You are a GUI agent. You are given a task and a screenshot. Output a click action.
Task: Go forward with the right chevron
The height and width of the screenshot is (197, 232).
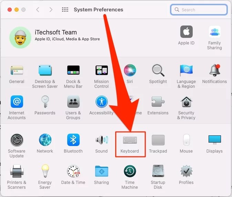pos(51,10)
